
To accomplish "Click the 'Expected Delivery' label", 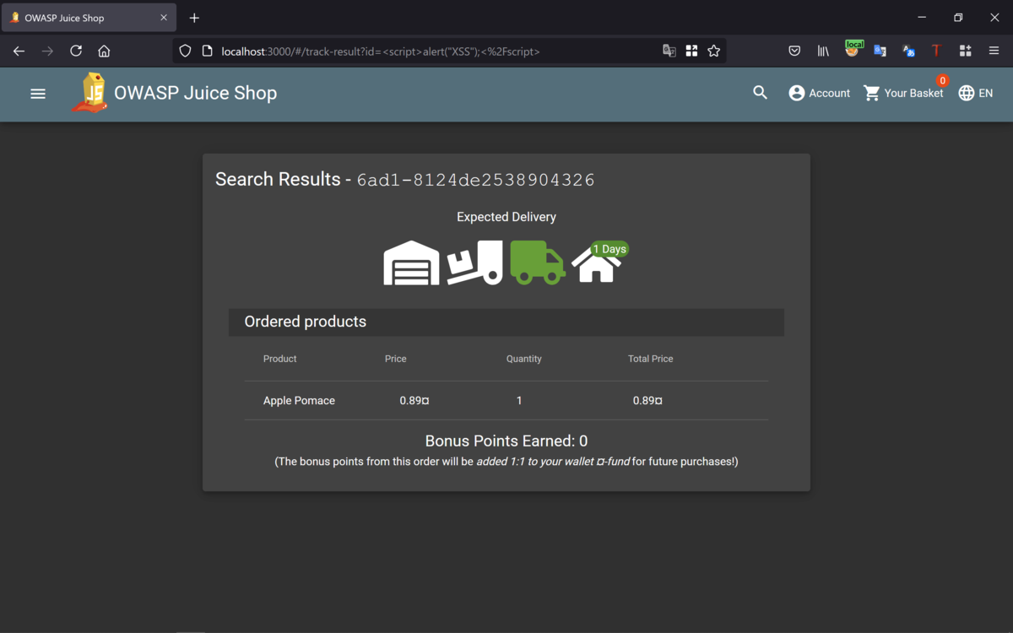I will pos(506,217).
